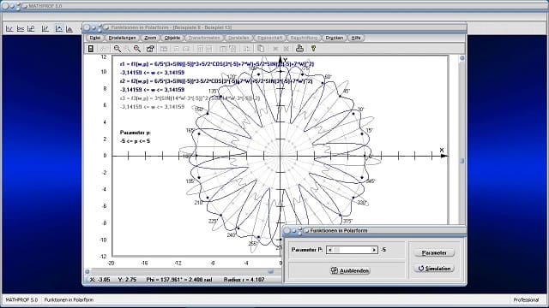Click the 'Radius r = 4,187' status readout

244,280
